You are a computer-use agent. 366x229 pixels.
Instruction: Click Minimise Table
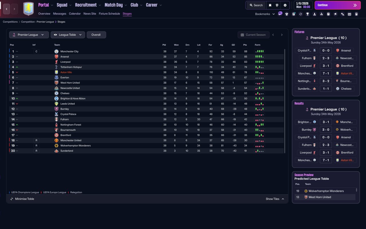tap(22, 199)
